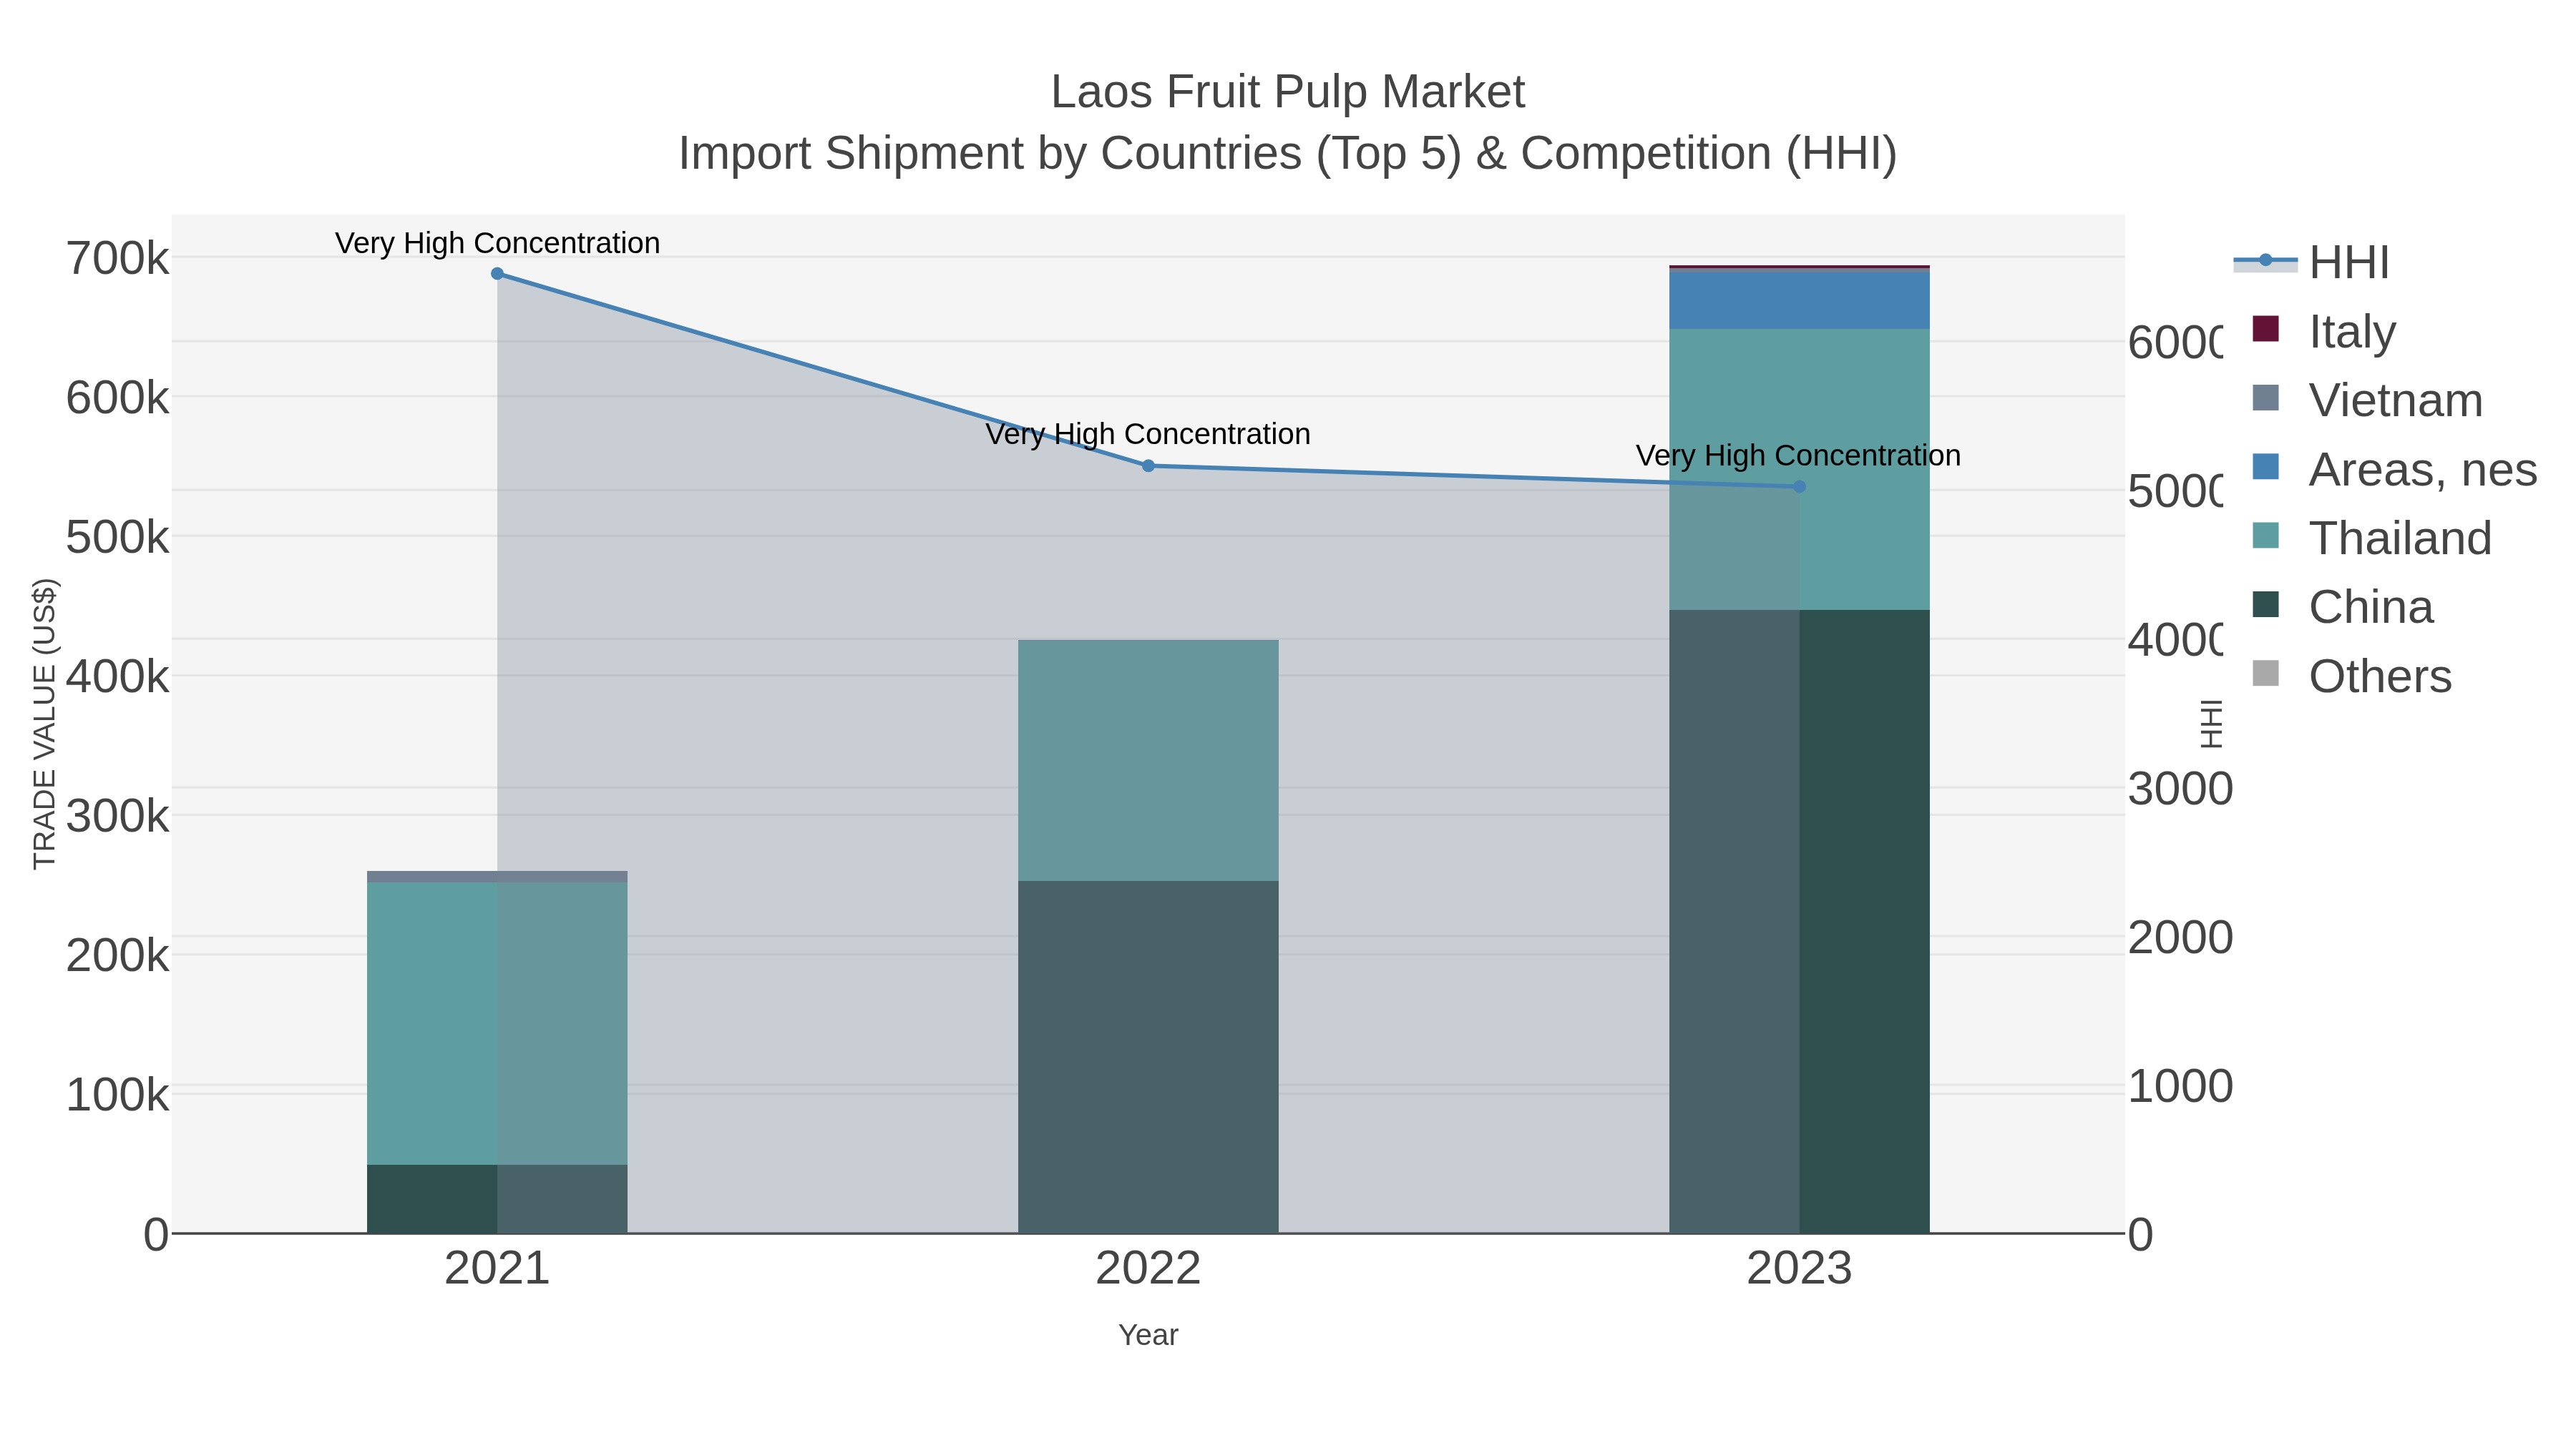Screen dimensions: 2576x1448
Task: Click 2021 Very High Concentration annotation
Action: [x=497, y=243]
